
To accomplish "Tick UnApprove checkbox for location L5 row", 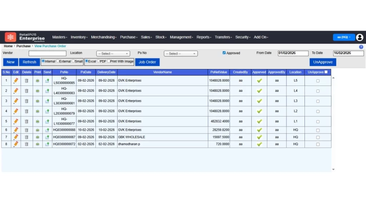I will (318, 81).
